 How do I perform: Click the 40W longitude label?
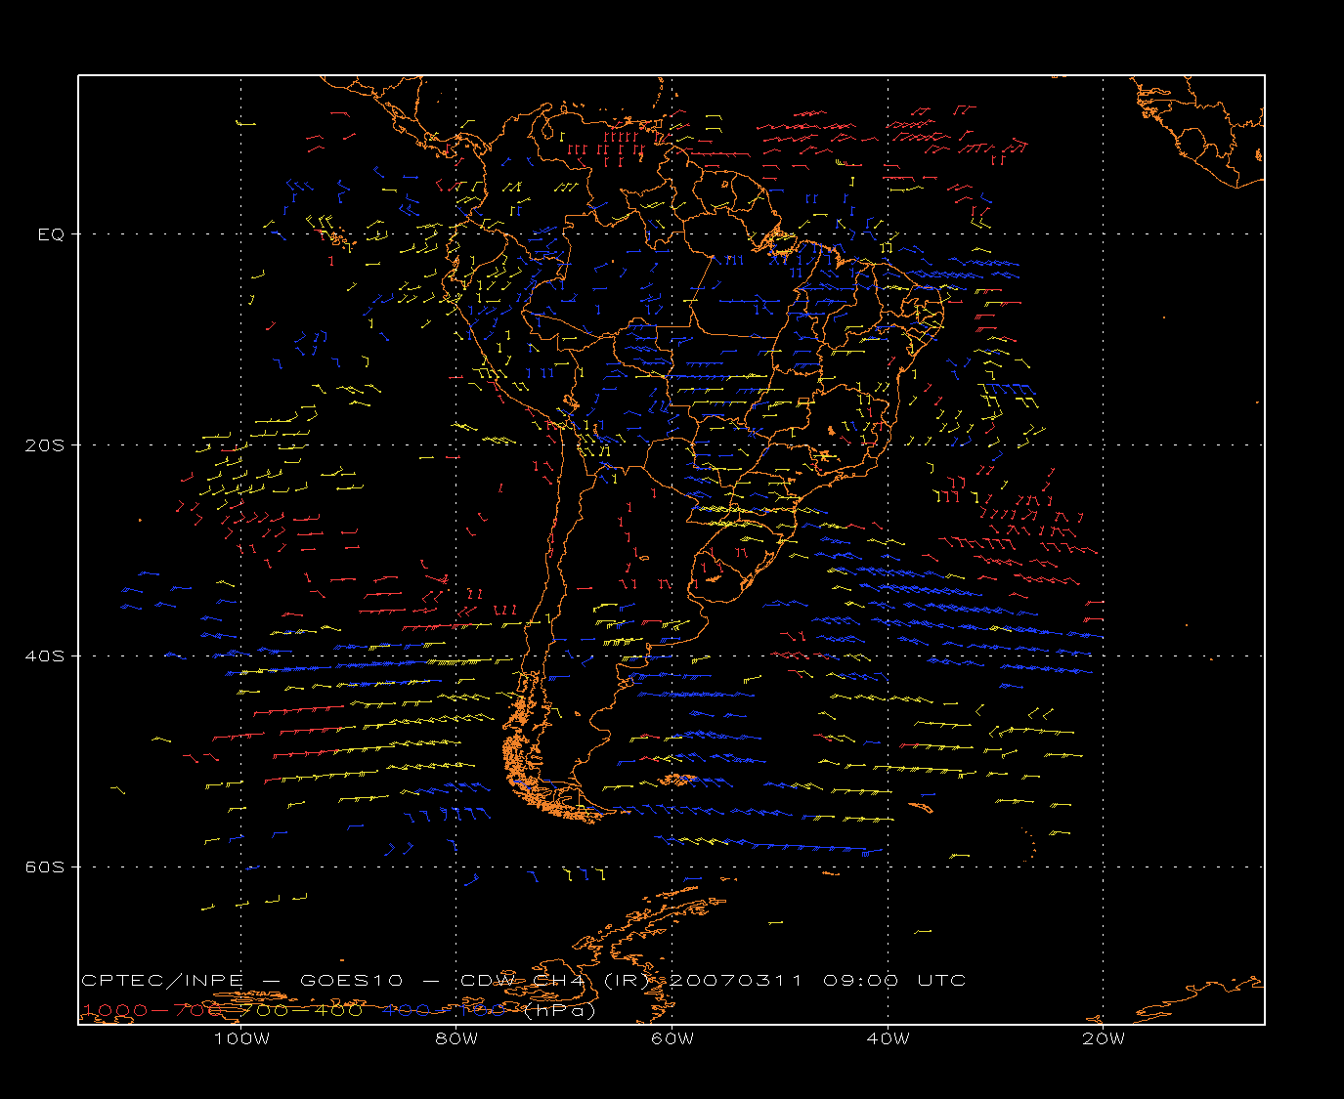(888, 1039)
